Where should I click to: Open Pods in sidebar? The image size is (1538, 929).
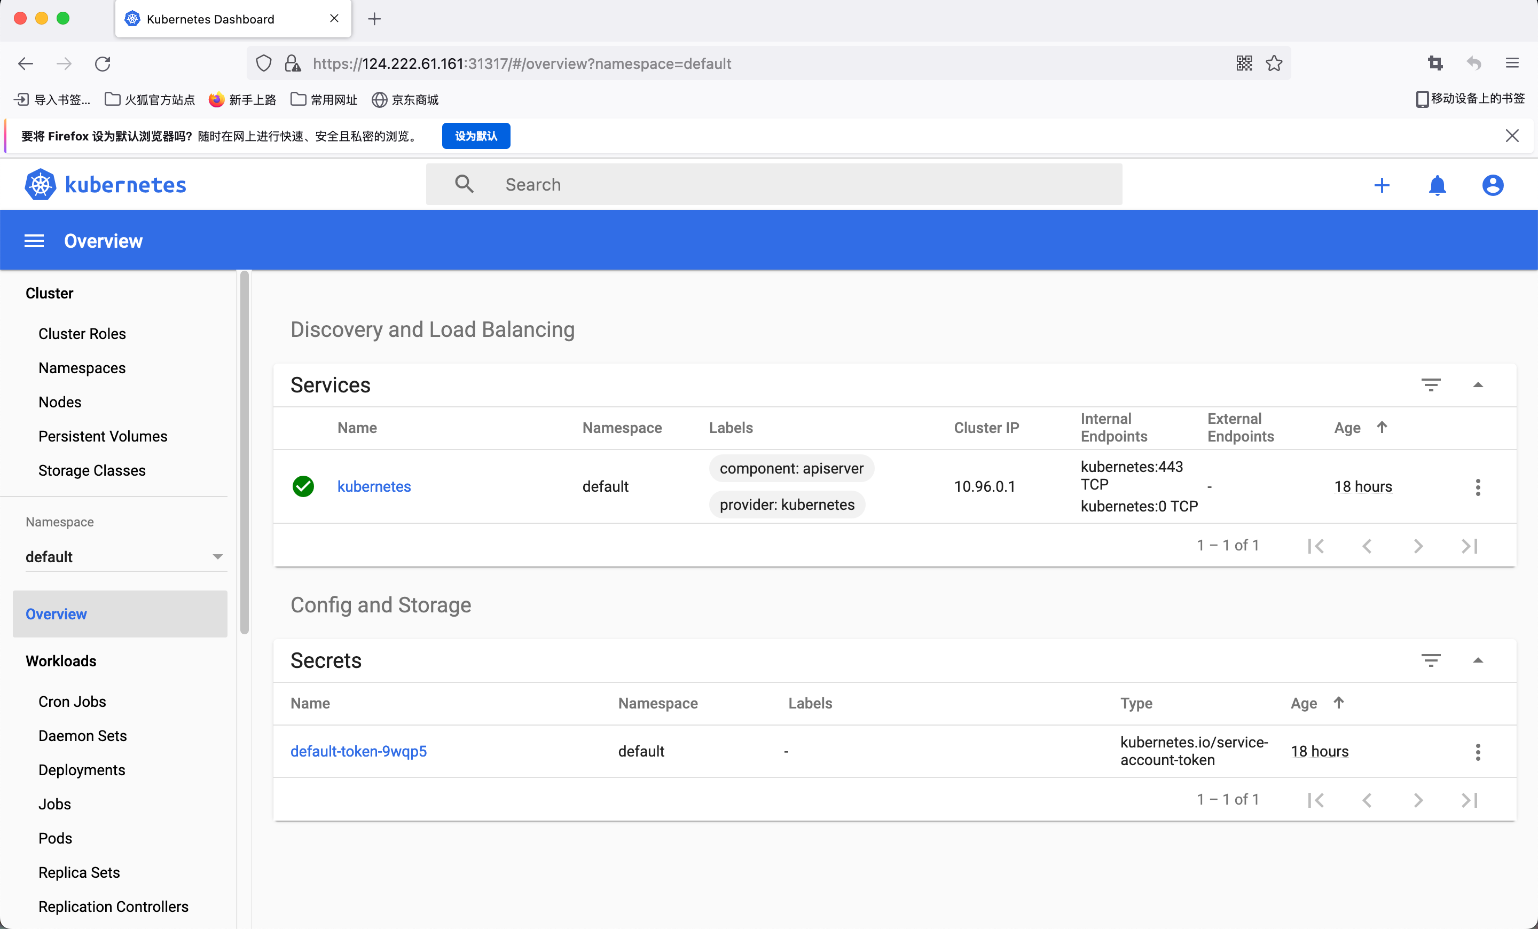(x=56, y=838)
